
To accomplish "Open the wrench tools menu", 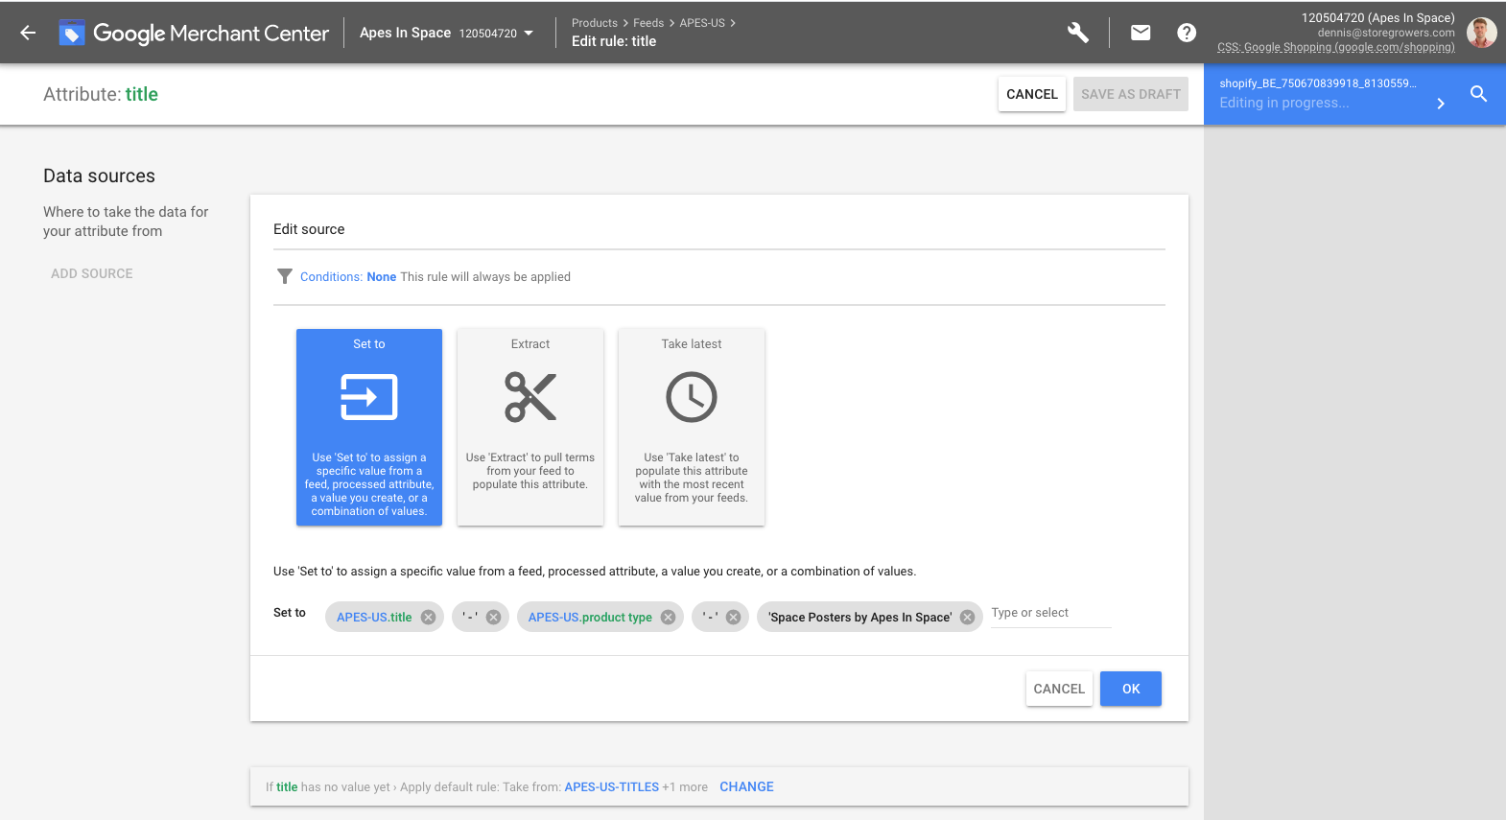I will 1078,33.
